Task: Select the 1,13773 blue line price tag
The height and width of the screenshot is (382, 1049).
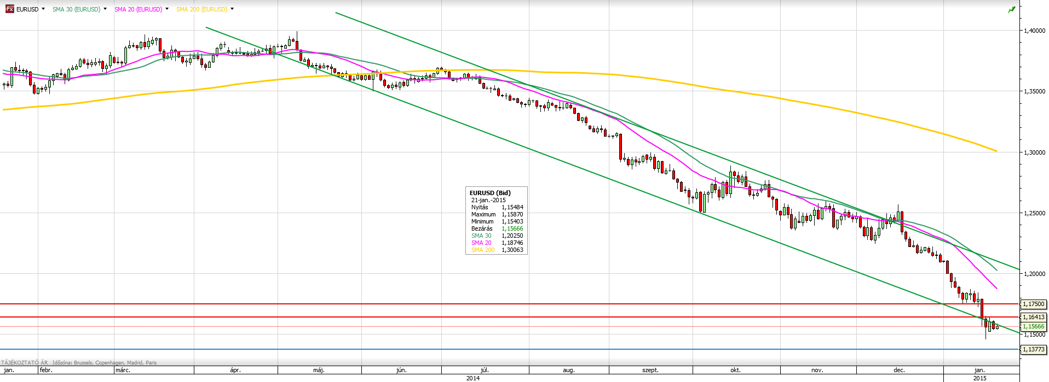Action: (x=1034, y=349)
